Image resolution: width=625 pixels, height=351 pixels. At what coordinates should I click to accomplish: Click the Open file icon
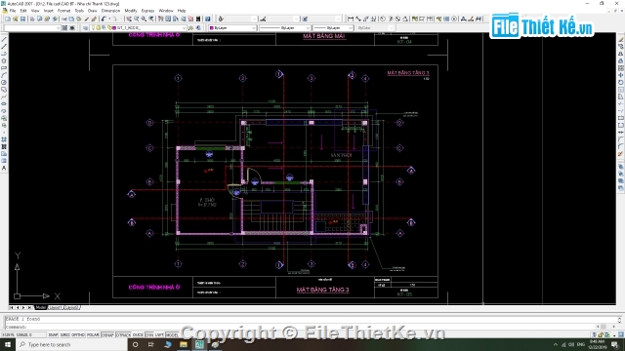click(16, 19)
